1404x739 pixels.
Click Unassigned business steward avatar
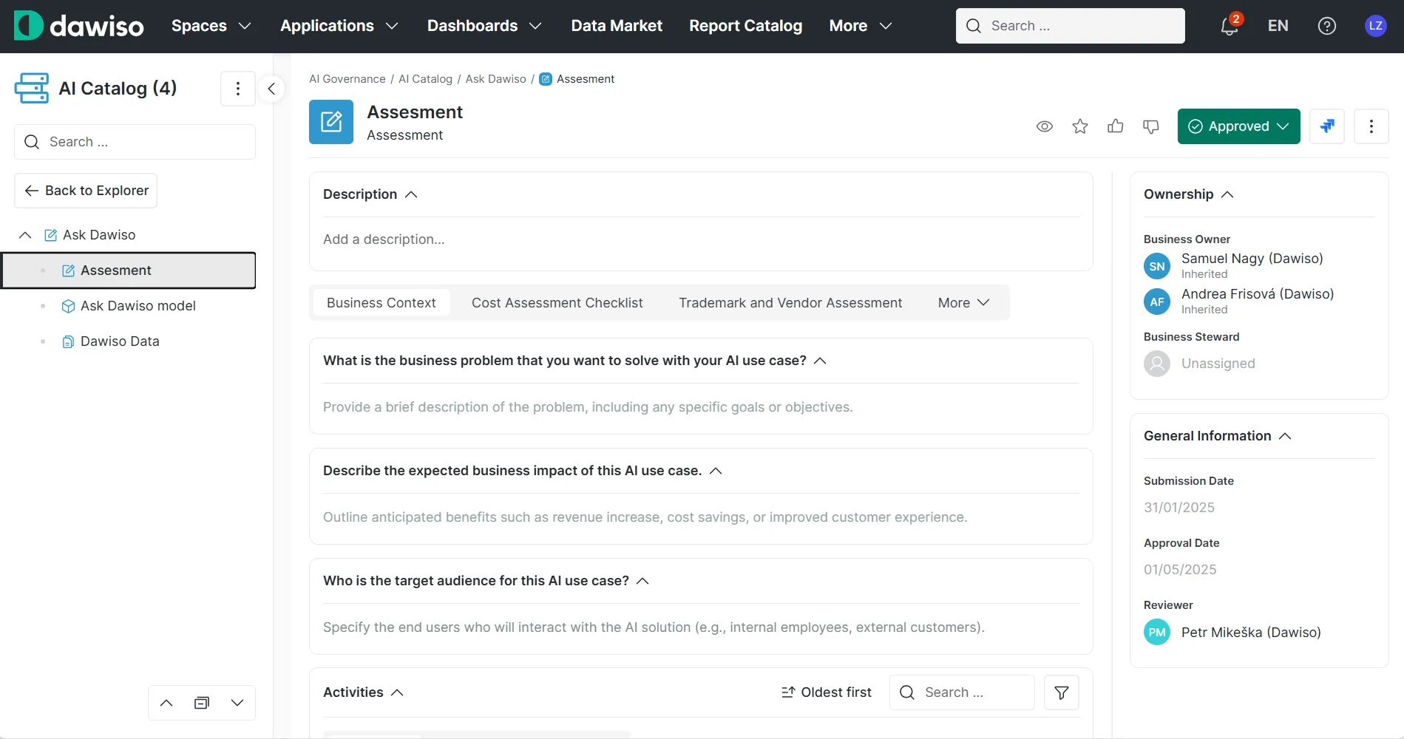click(x=1157, y=364)
